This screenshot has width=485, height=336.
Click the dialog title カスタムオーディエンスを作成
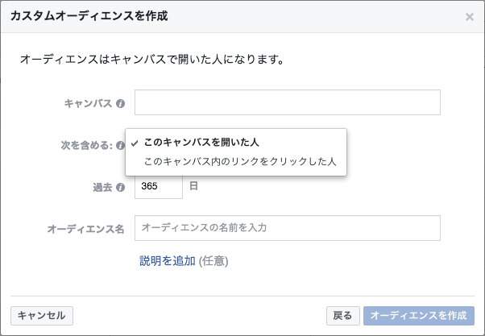click(x=89, y=16)
